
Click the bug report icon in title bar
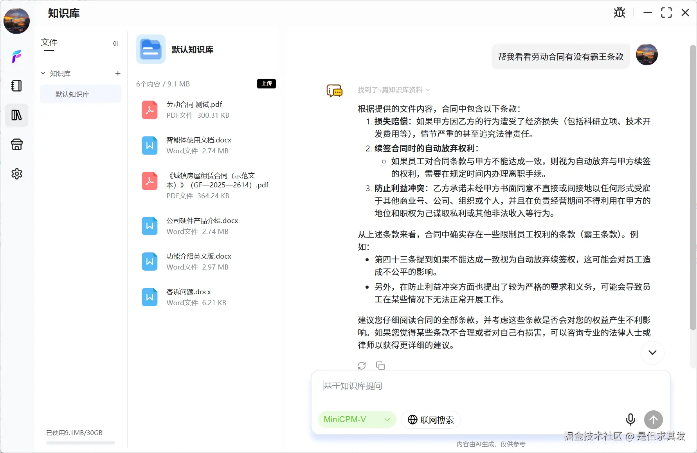click(x=620, y=12)
